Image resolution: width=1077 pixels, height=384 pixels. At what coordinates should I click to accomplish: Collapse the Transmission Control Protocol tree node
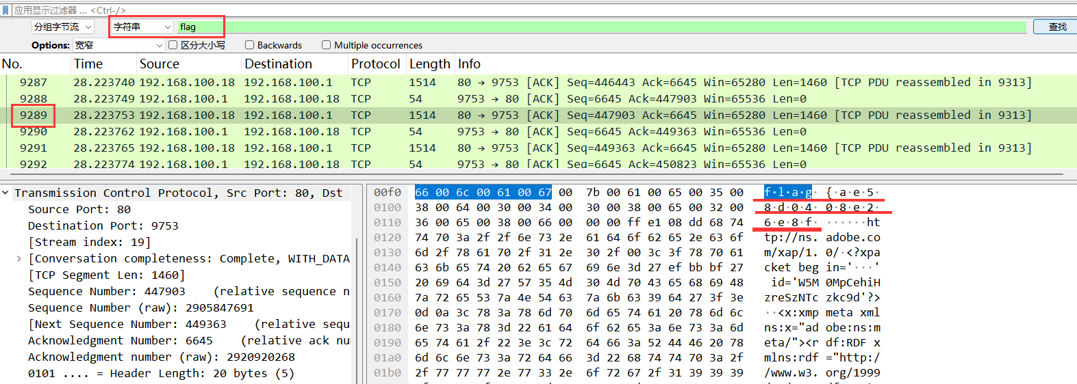coord(5,193)
